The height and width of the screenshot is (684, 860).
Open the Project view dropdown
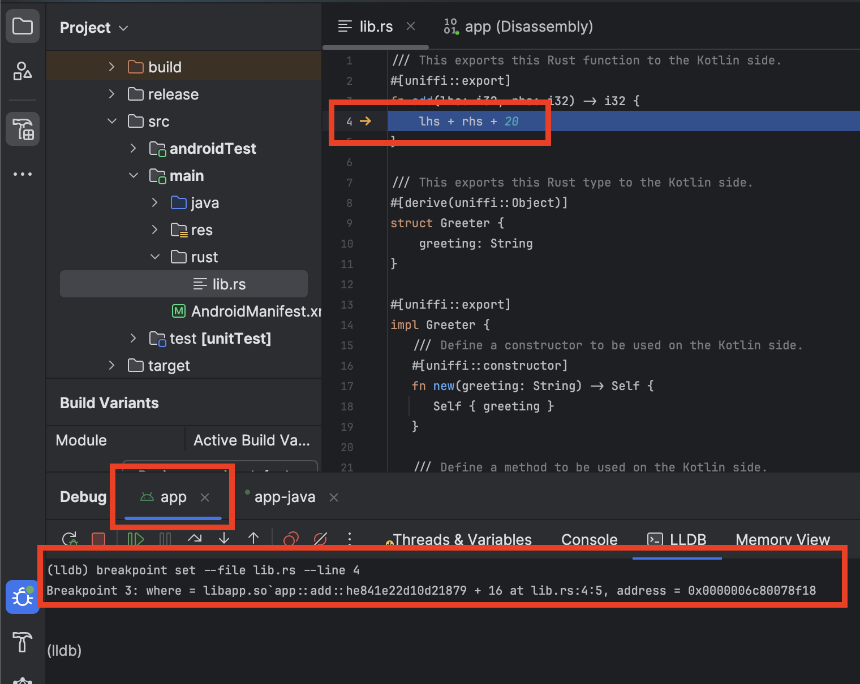pyautogui.click(x=94, y=28)
